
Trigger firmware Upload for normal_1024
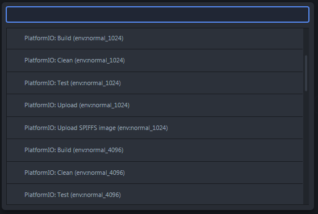(154, 106)
